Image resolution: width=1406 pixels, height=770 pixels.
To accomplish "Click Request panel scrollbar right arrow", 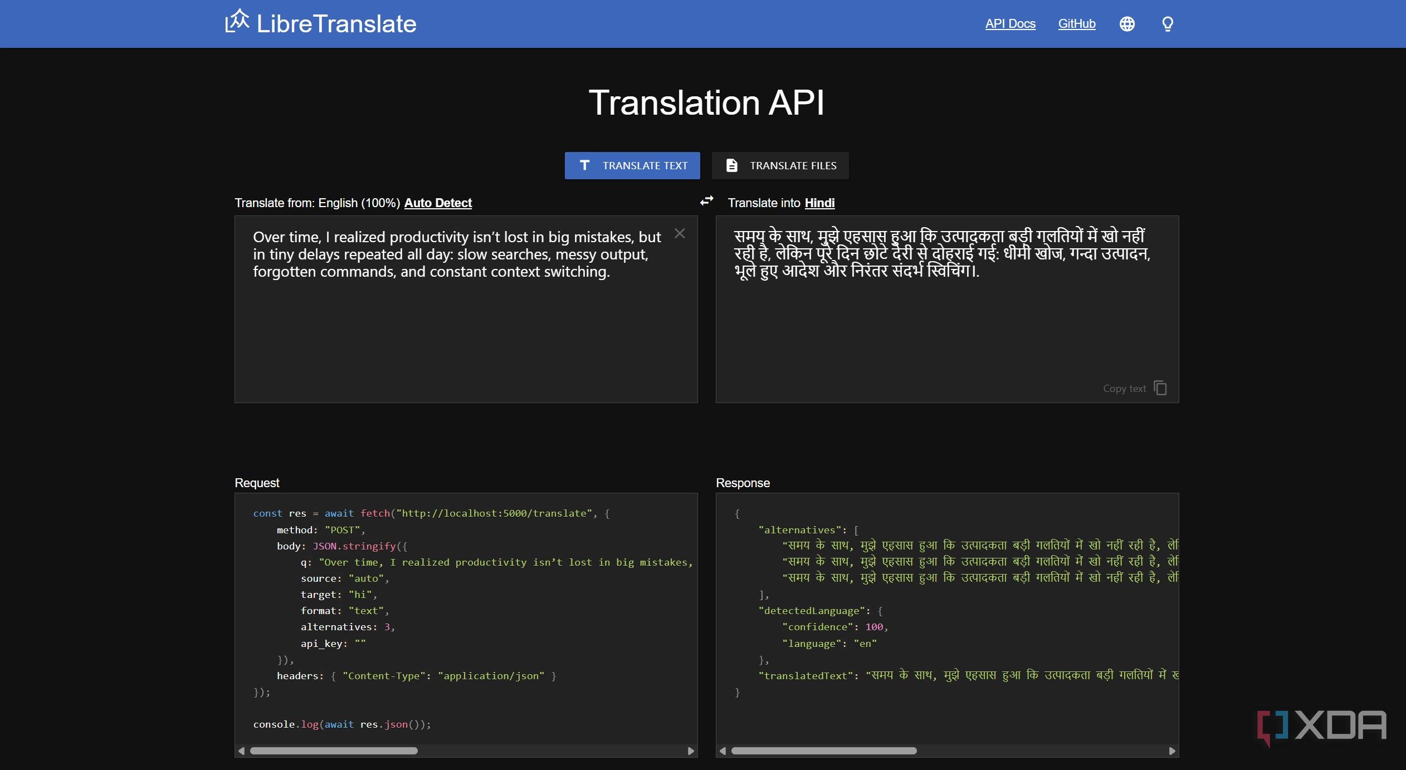I will pos(691,751).
